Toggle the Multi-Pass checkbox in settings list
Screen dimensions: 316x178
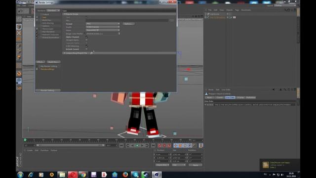click(37, 20)
